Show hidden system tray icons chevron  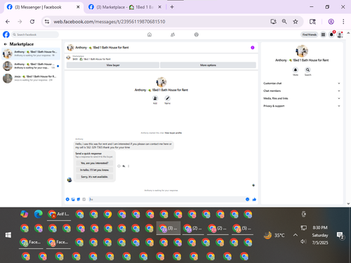click(296, 235)
